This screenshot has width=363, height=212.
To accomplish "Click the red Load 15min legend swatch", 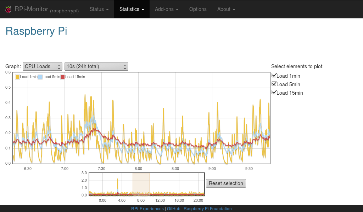I will [62, 77].
